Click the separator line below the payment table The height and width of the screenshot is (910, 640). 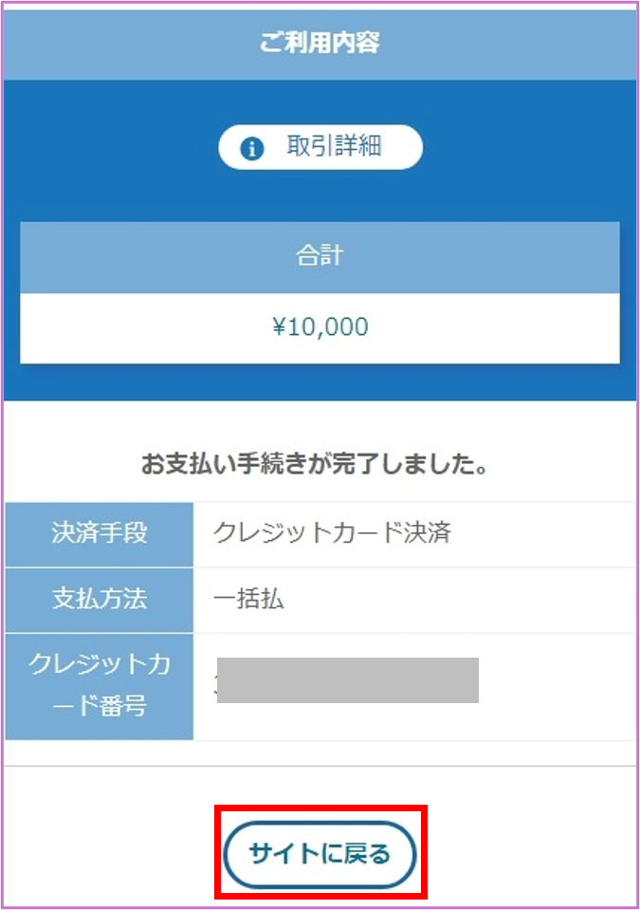click(320, 765)
